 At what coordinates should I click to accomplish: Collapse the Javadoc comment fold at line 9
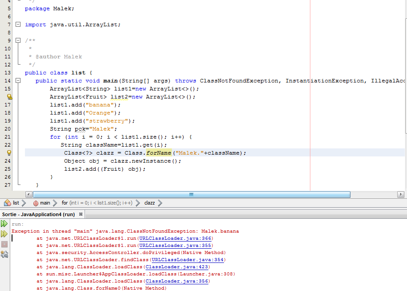17,40
